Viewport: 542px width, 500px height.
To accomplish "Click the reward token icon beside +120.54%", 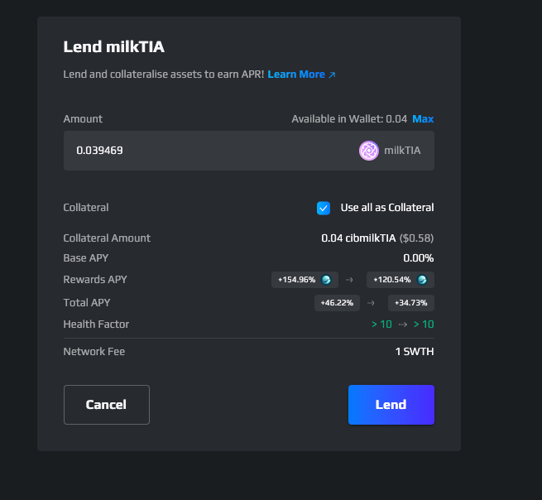I will 422,280.
